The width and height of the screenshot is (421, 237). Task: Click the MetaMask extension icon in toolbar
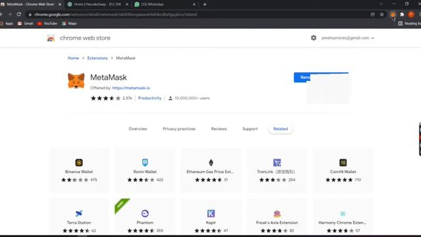(x=393, y=14)
